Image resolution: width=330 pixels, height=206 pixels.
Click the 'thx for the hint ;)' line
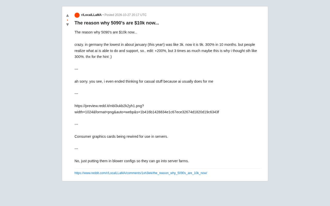(x=99, y=57)
